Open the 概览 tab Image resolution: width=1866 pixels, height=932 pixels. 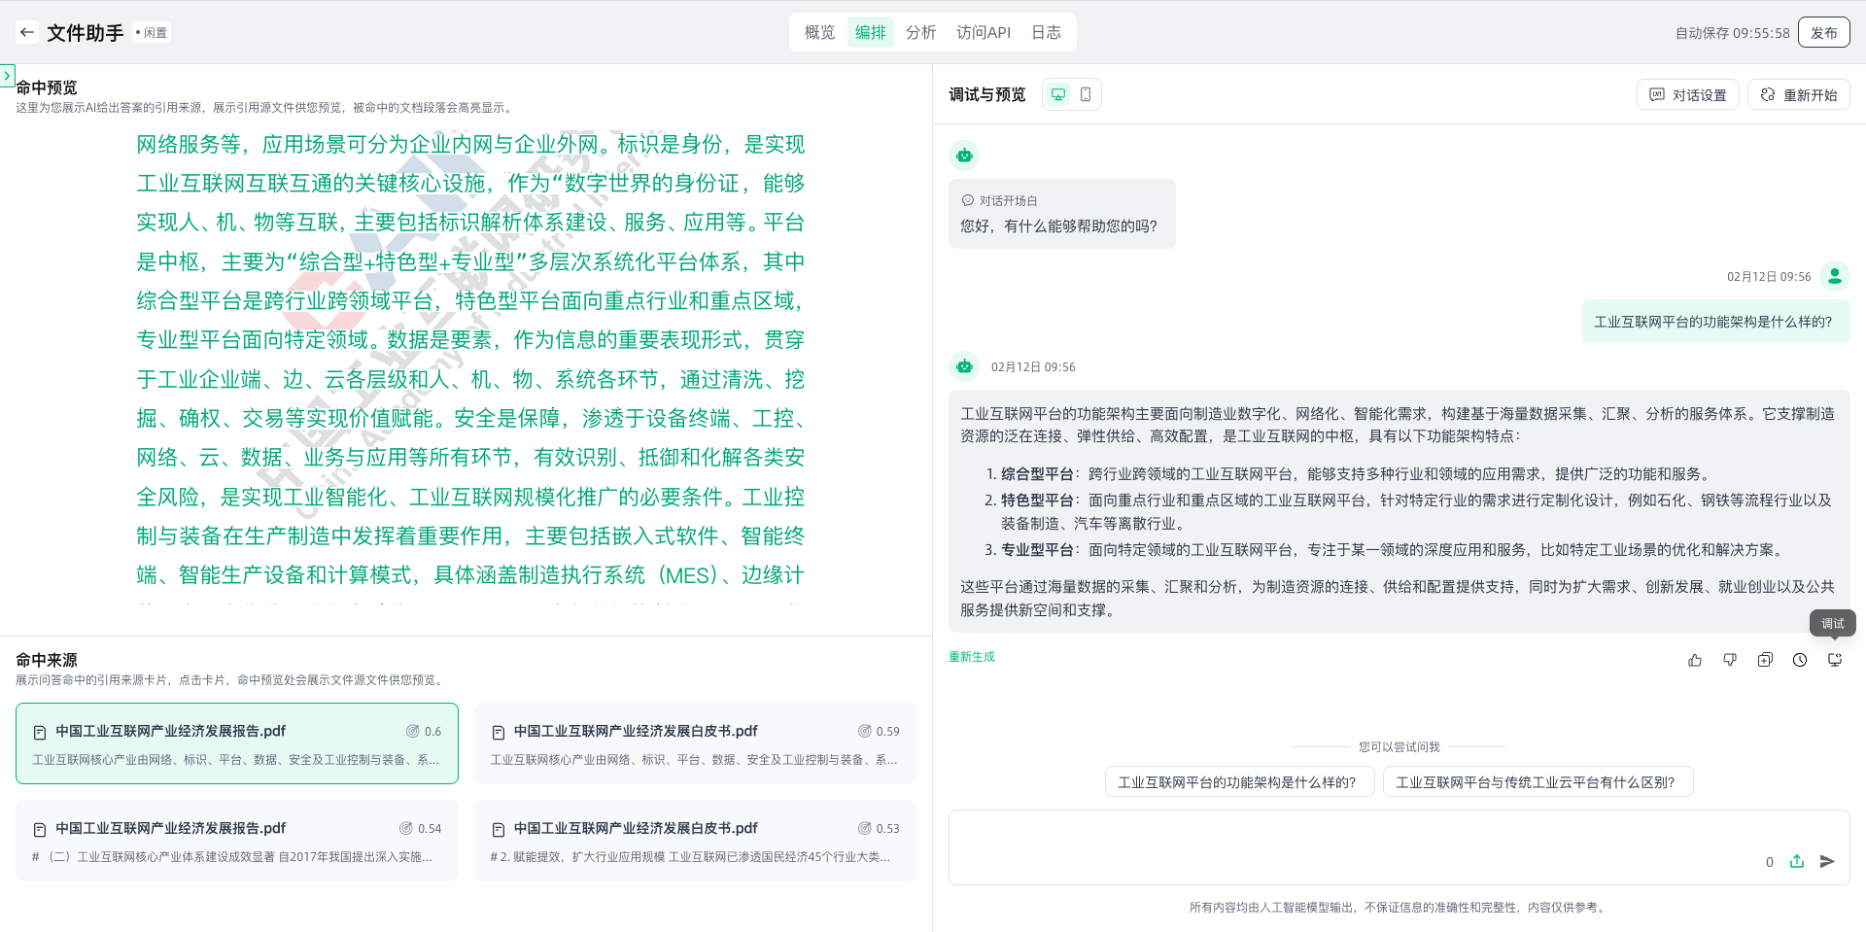point(819,32)
